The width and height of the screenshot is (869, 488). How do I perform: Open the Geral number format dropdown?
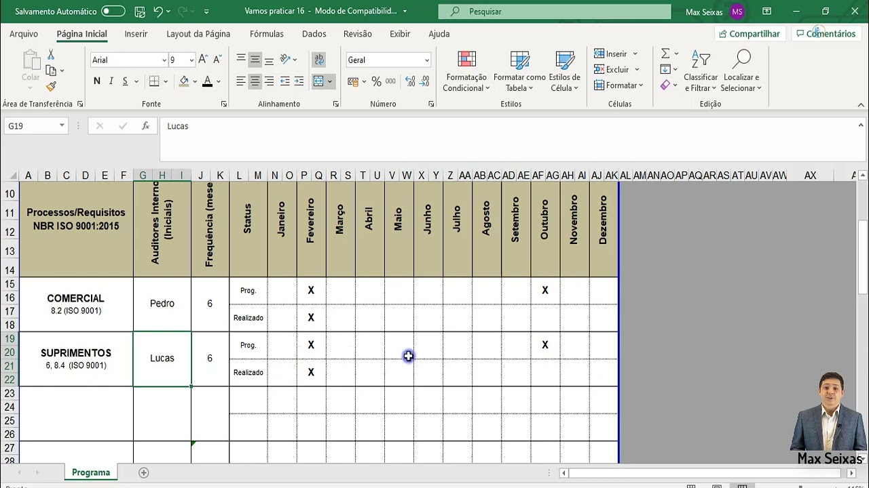[x=426, y=60]
